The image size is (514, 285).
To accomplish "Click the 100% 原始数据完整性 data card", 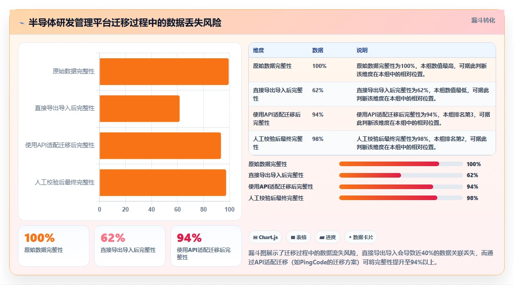I will [x=54, y=246].
